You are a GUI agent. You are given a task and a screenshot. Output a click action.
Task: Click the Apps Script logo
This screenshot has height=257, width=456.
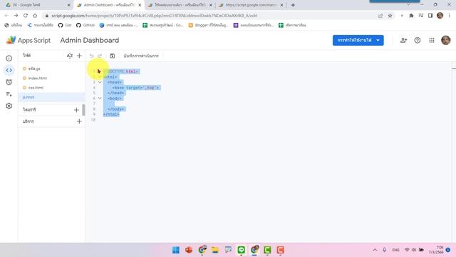(x=28, y=40)
